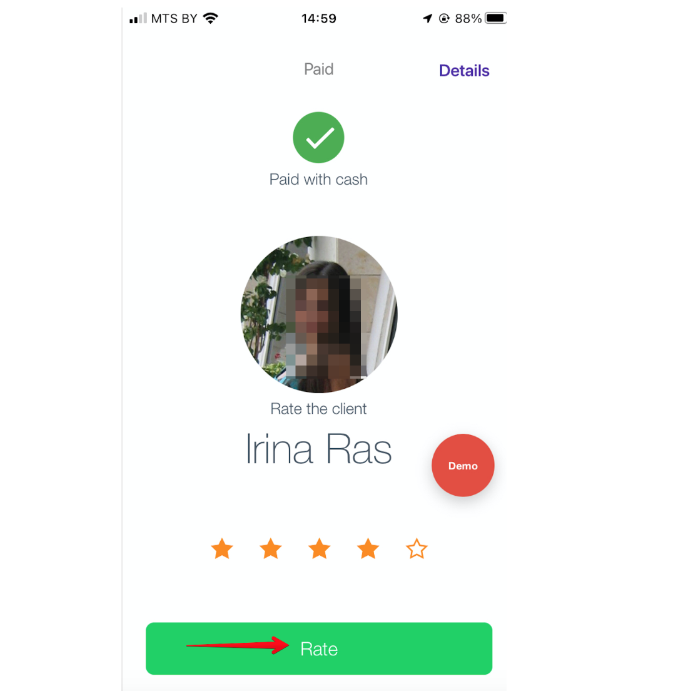Tap the cellular signal bars icon
This screenshot has height=691, width=698.
tap(138, 18)
